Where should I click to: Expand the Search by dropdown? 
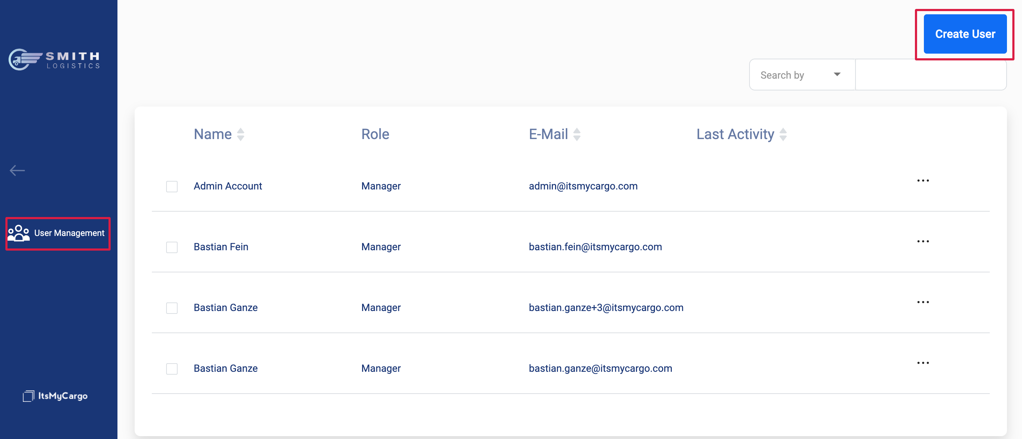point(801,75)
